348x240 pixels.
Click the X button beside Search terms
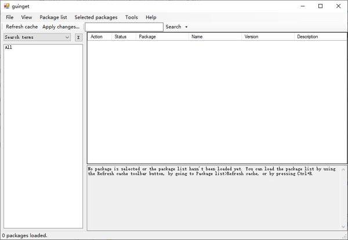(x=78, y=37)
